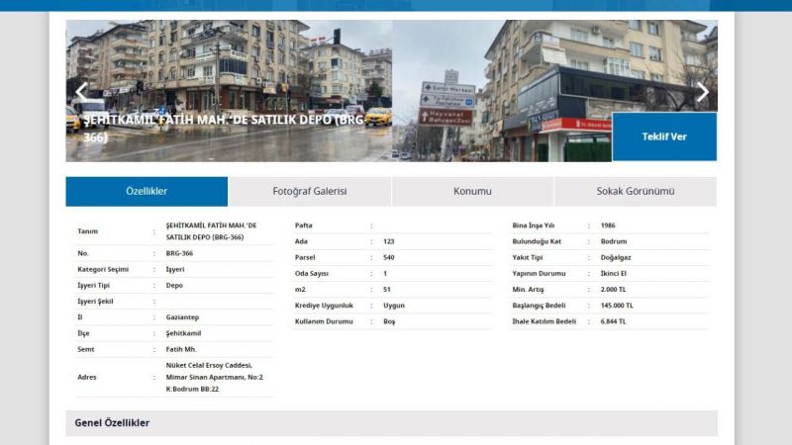792x445 pixels.
Task: Click the İşyeri category value
Action: tap(175, 269)
